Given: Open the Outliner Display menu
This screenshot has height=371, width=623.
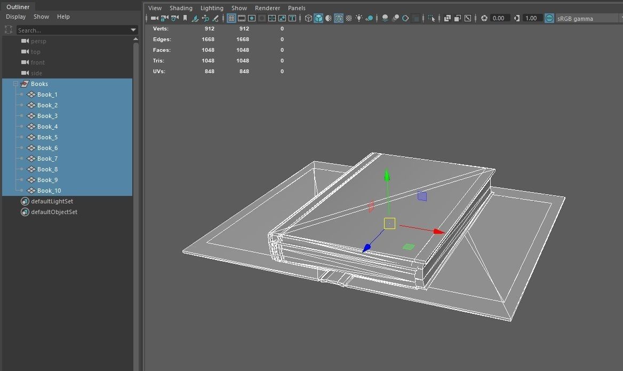Looking at the screenshot, I should pyautogui.click(x=16, y=17).
